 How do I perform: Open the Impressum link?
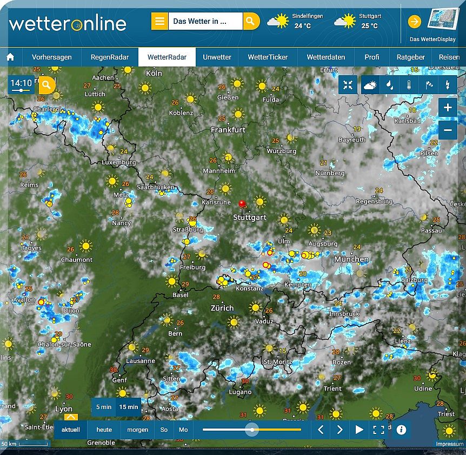pyautogui.click(x=450, y=444)
